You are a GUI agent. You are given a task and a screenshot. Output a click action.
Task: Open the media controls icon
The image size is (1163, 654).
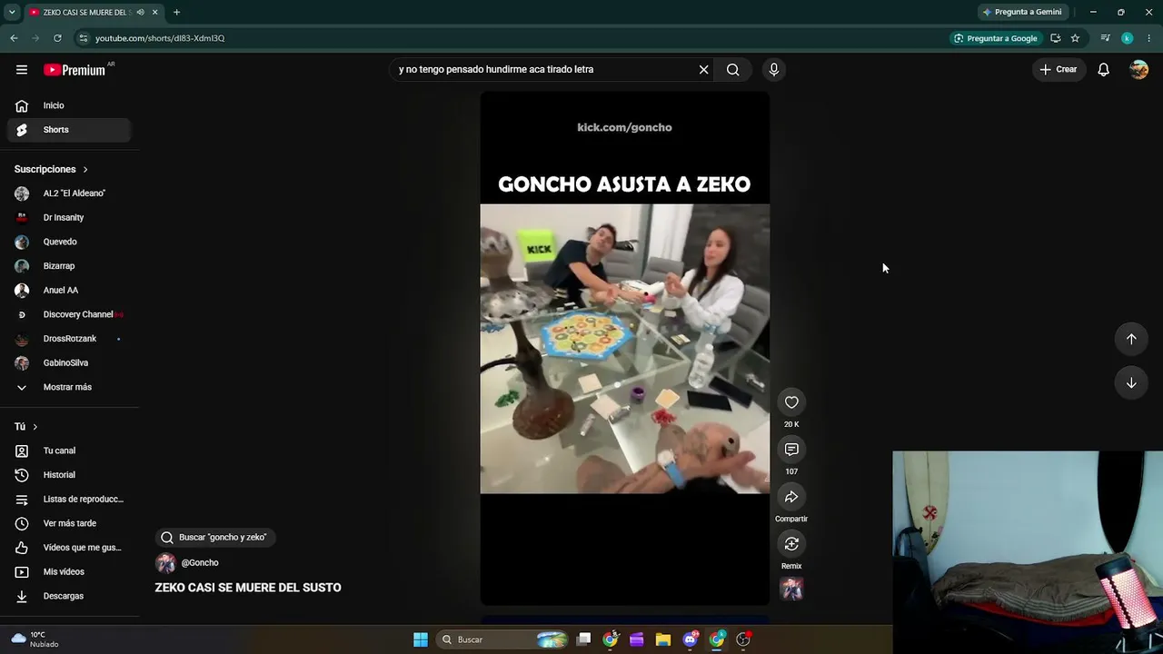click(1105, 38)
